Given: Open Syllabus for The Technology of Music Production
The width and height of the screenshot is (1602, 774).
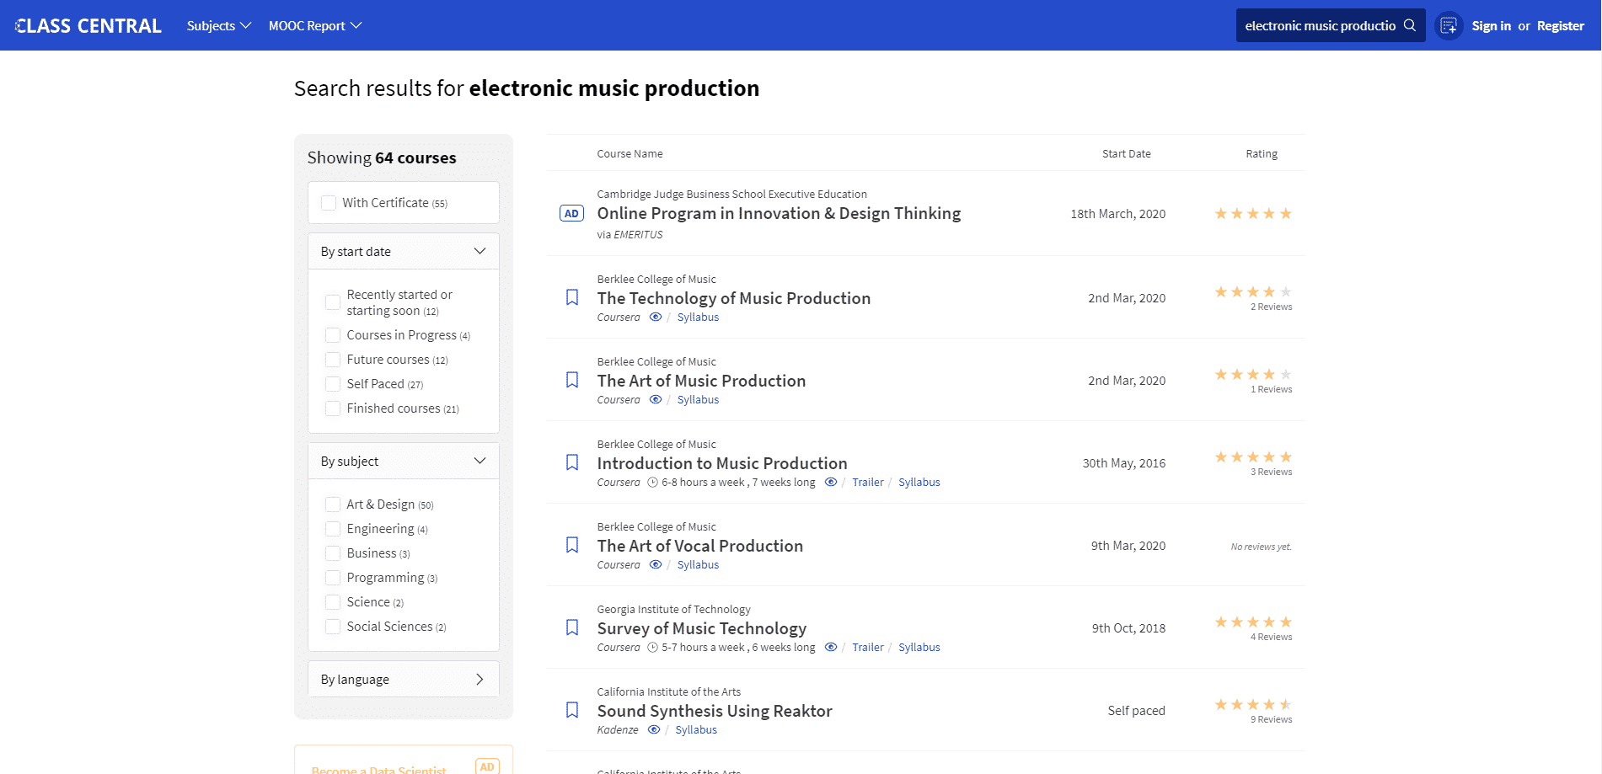Looking at the screenshot, I should [x=698, y=318].
